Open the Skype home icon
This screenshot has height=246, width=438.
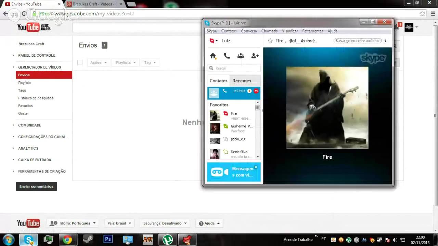(x=213, y=56)
